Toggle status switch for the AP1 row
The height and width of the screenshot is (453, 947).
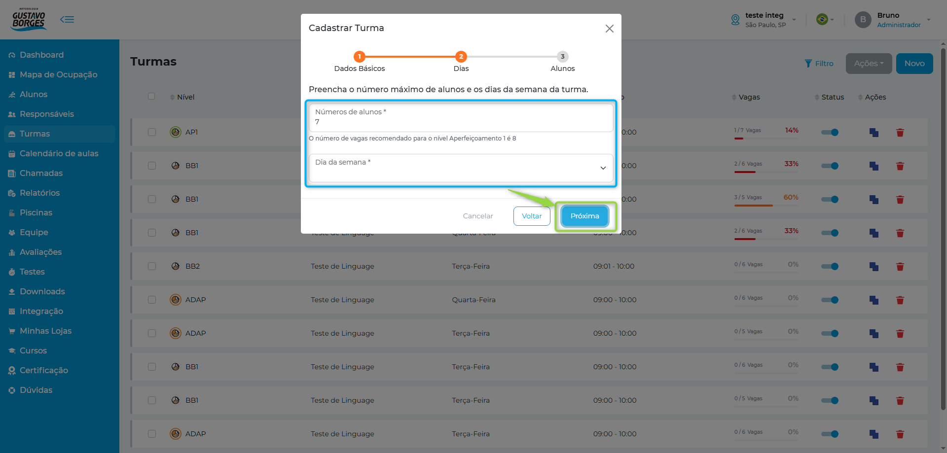point(830,132)
